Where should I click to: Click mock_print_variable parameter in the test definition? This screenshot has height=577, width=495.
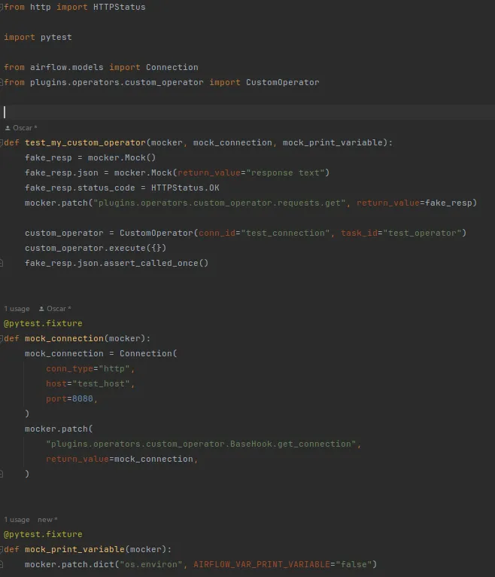tap(333, 143)
